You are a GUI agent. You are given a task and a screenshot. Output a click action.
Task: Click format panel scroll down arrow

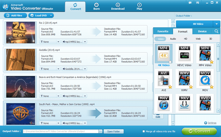pos(218,111)
